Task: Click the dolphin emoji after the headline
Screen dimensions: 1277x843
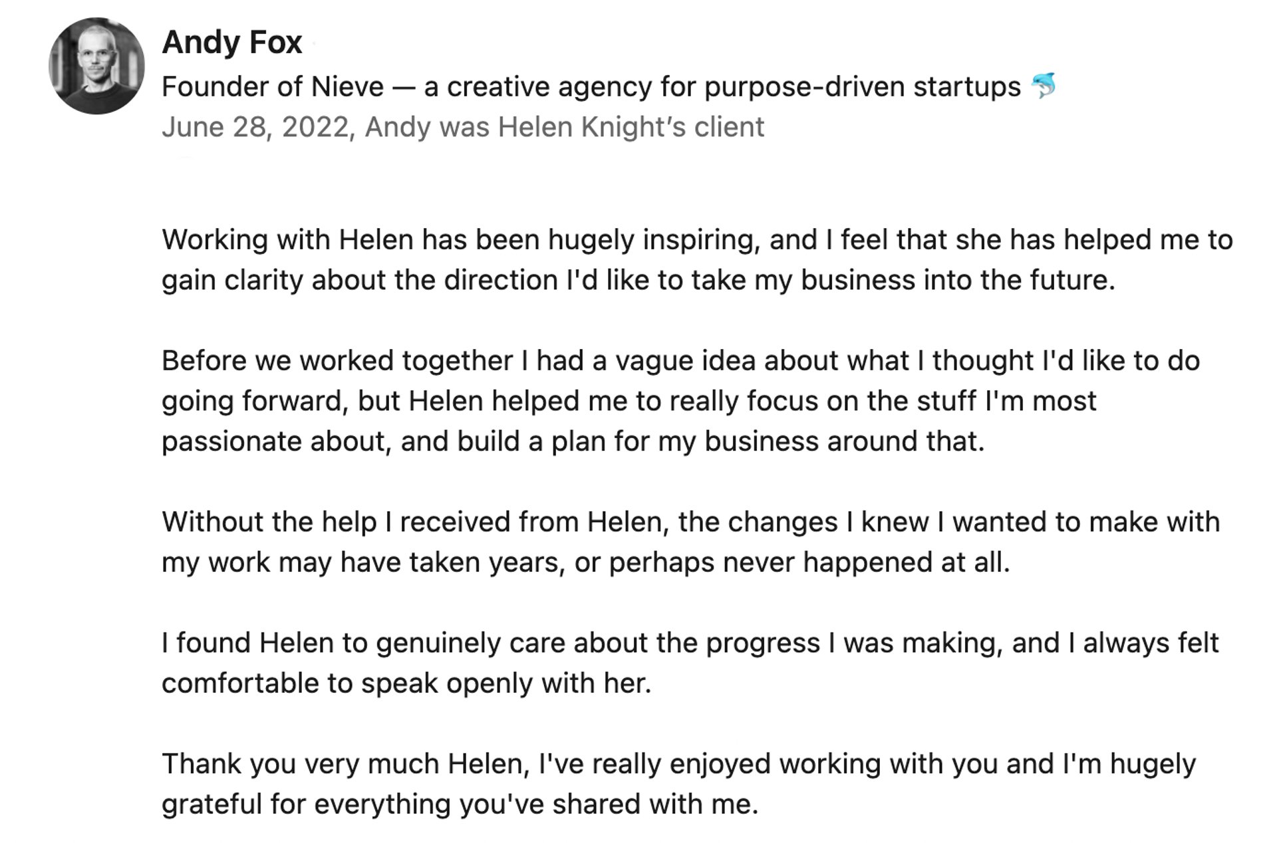Action: tap(1044, 86)
